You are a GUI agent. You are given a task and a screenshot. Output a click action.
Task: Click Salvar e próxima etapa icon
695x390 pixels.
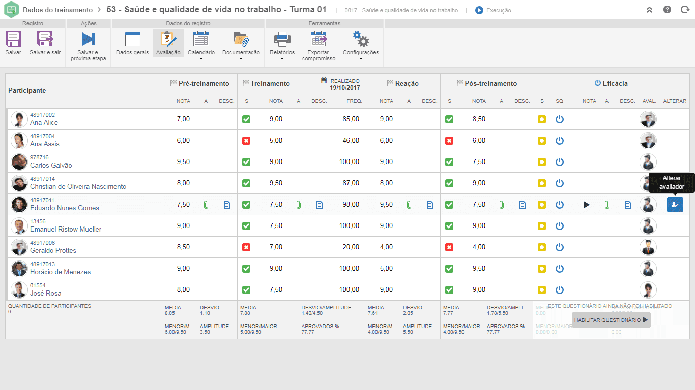[89, 40]
